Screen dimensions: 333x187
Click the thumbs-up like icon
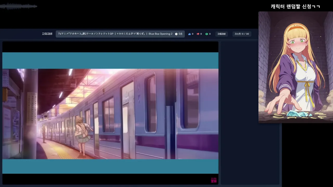[x=189, y=34]
